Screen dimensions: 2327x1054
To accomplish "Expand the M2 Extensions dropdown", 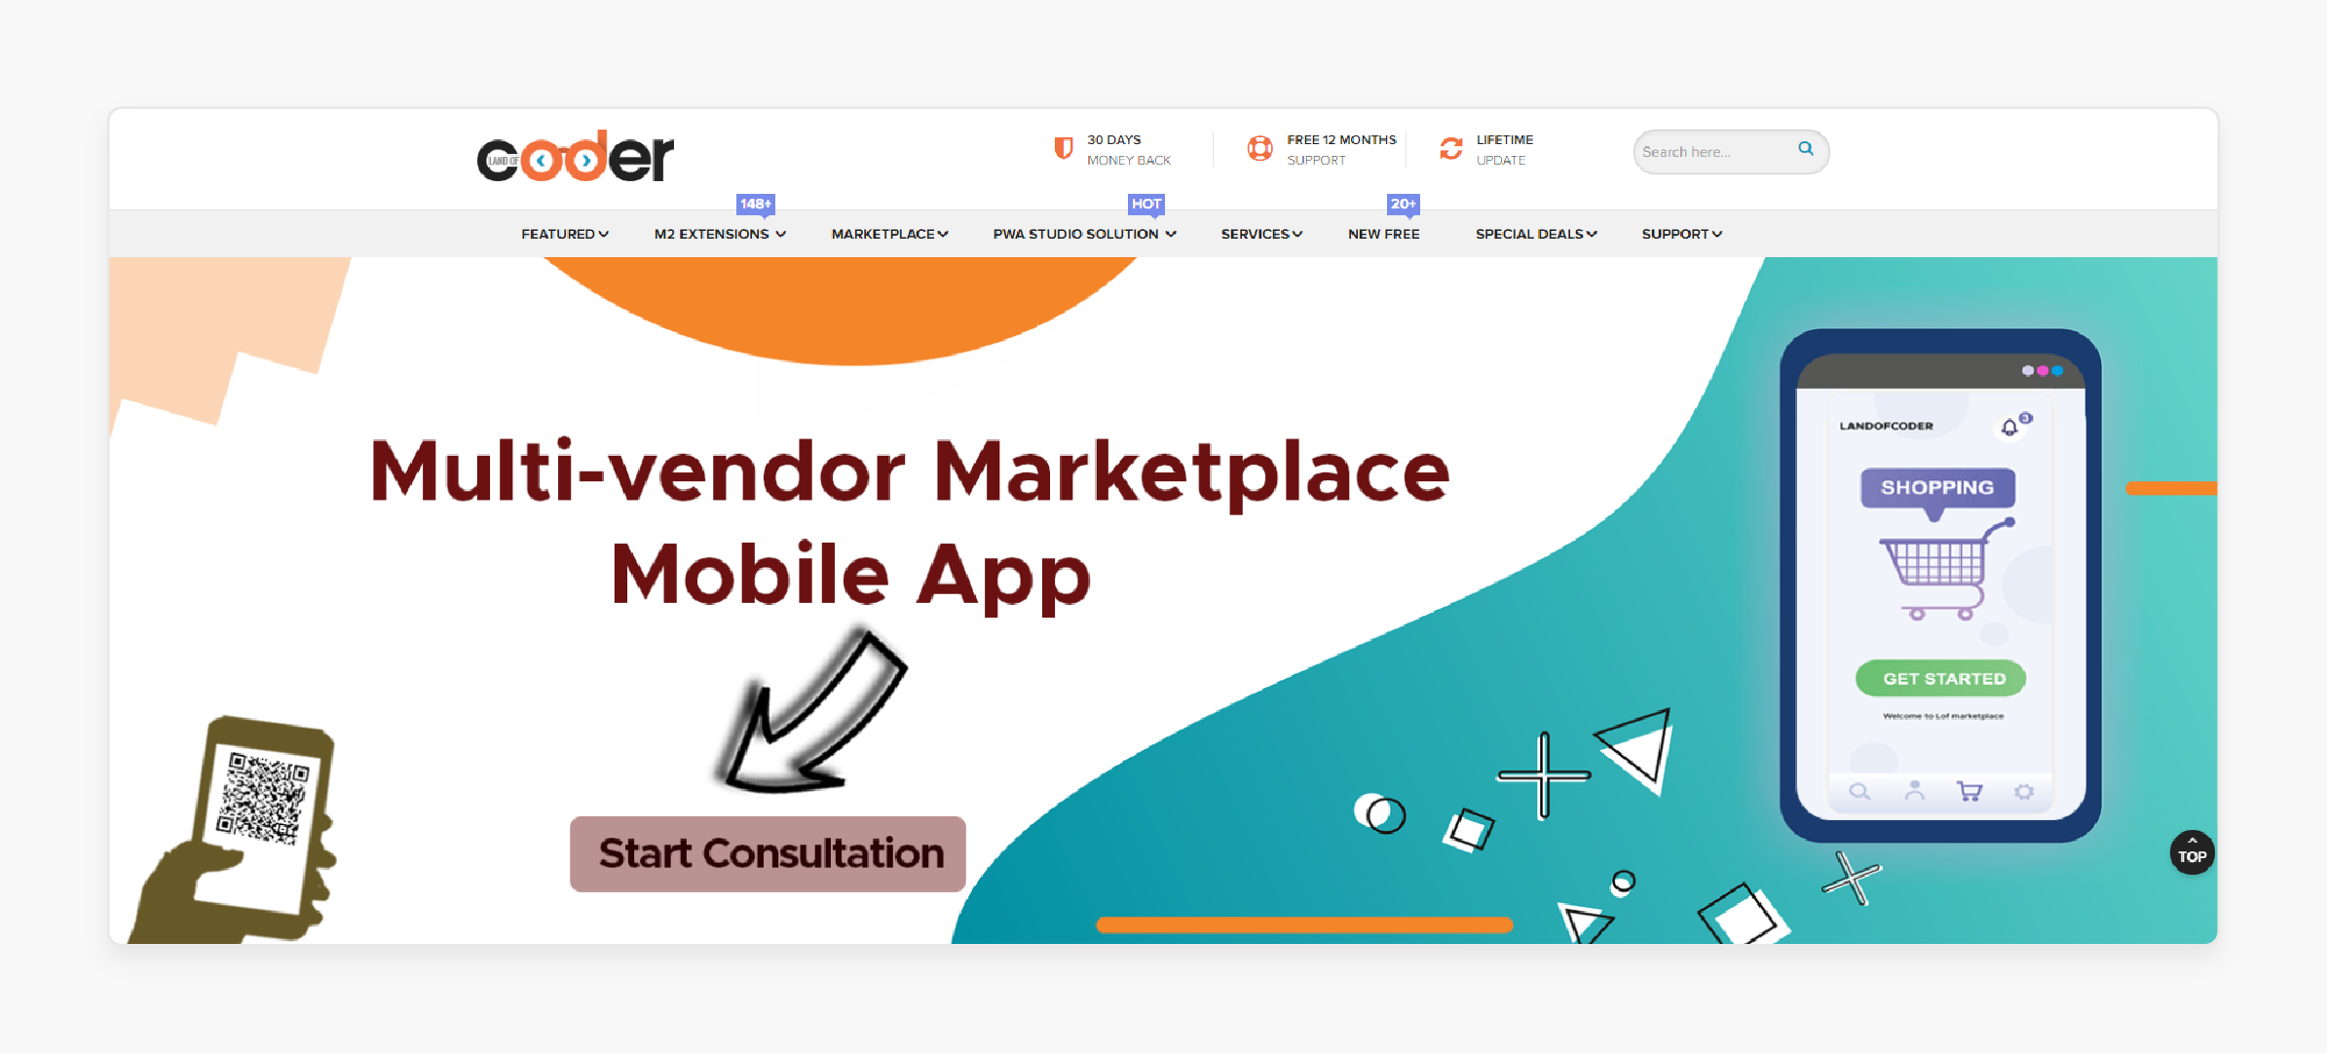I will click(720, 233).
